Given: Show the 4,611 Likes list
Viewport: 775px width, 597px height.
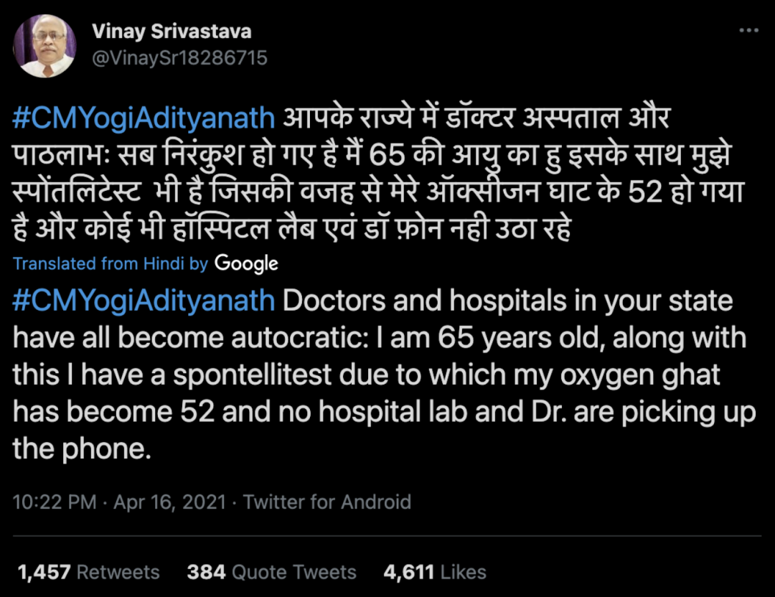Looking at the screenshot, I should click(x=434, y=572).
